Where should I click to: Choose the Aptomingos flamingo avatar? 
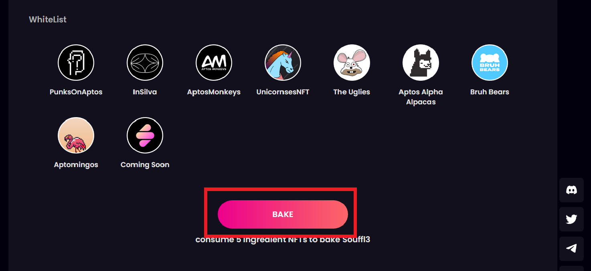(x=76, y=135)
